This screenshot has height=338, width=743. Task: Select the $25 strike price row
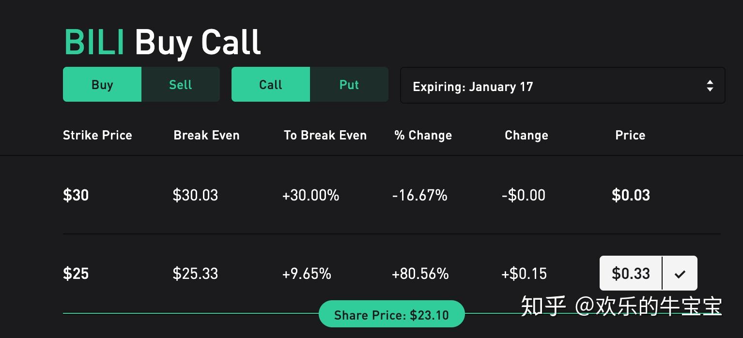76,274
